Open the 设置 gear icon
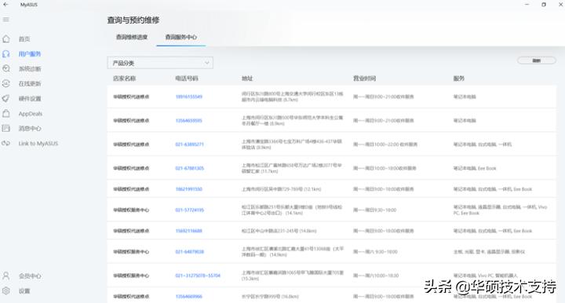Image resolution: width=565 pixels, height=303 pixels. click(6, 290)
